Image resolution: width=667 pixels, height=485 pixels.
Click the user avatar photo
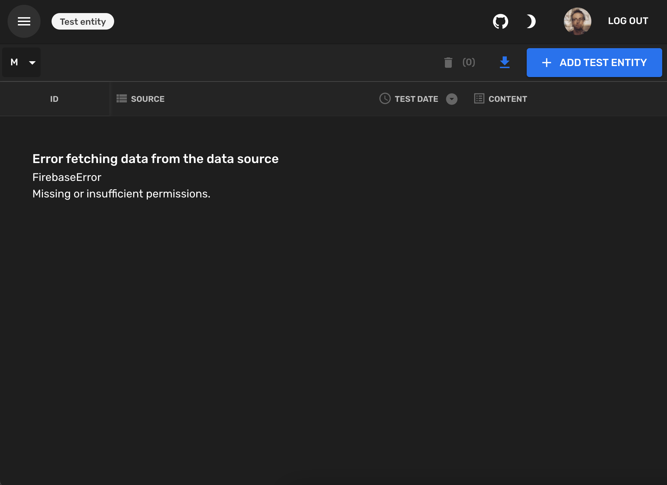pos(577,21)
